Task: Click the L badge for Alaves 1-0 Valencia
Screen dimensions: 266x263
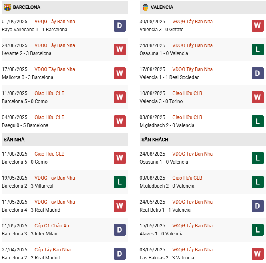Action: coord(258,230)
